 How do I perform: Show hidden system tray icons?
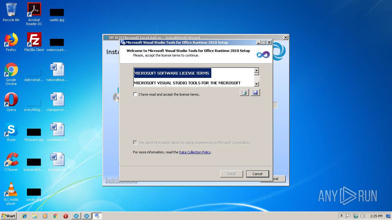[342, 216]
